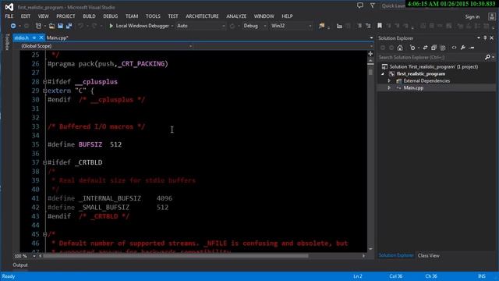This screenshot has width=499, height=281.
Task: Click the Solution Explorer bottom tab
Action: 396,255
